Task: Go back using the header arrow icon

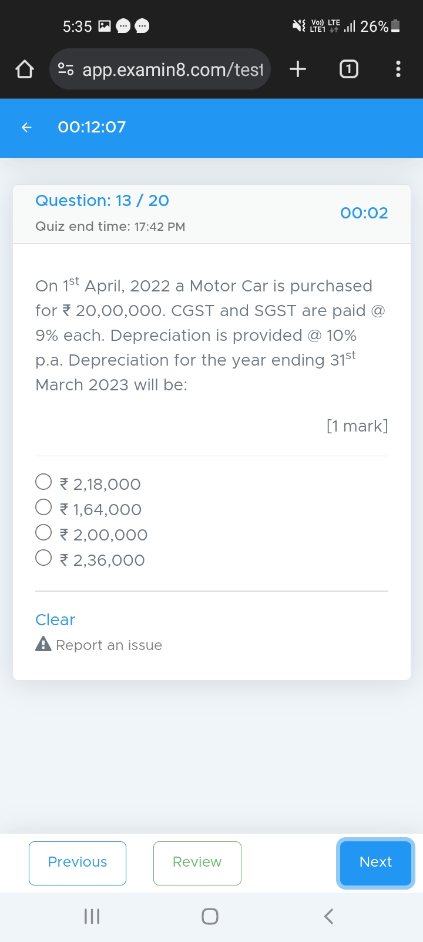Action: (26, 127)
